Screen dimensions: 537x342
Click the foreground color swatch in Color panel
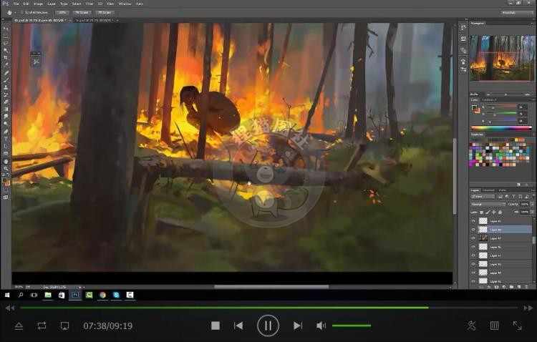pyautogui.click(x=474, y=108)
